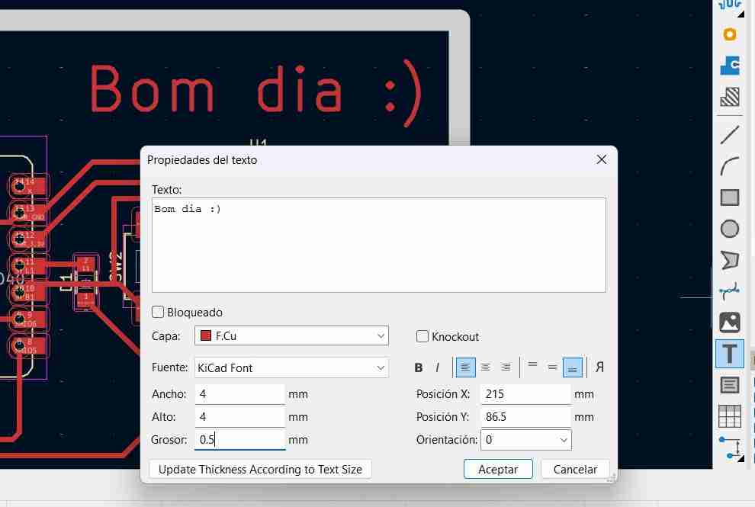Enable the Knockout checkbox
The height and width of the screenshot is (507, 755).
click(x=422, y=336)
